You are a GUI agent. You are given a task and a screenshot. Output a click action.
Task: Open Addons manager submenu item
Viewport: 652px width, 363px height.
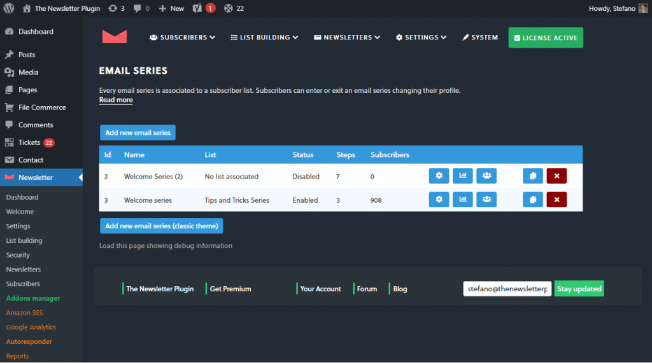tap(33, 298)
